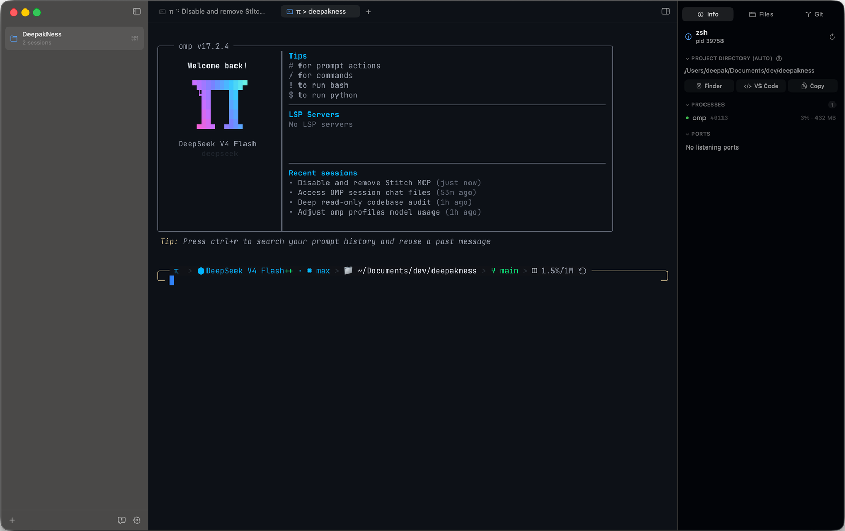
Task: Click the main branch label
Action: coord(509,271)
